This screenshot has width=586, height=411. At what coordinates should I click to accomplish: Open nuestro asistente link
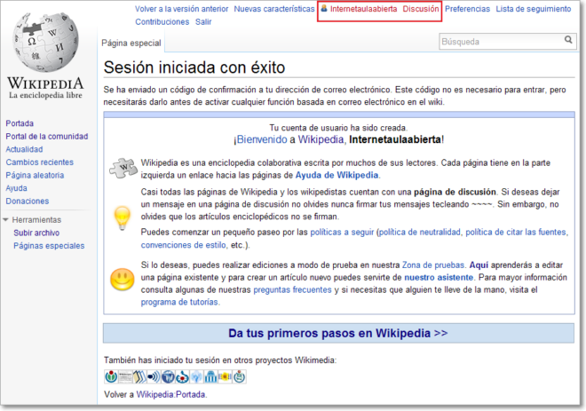(439, 277)
